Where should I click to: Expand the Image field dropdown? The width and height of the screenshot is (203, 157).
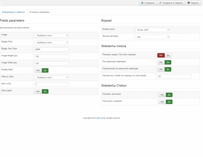point(51,35)
